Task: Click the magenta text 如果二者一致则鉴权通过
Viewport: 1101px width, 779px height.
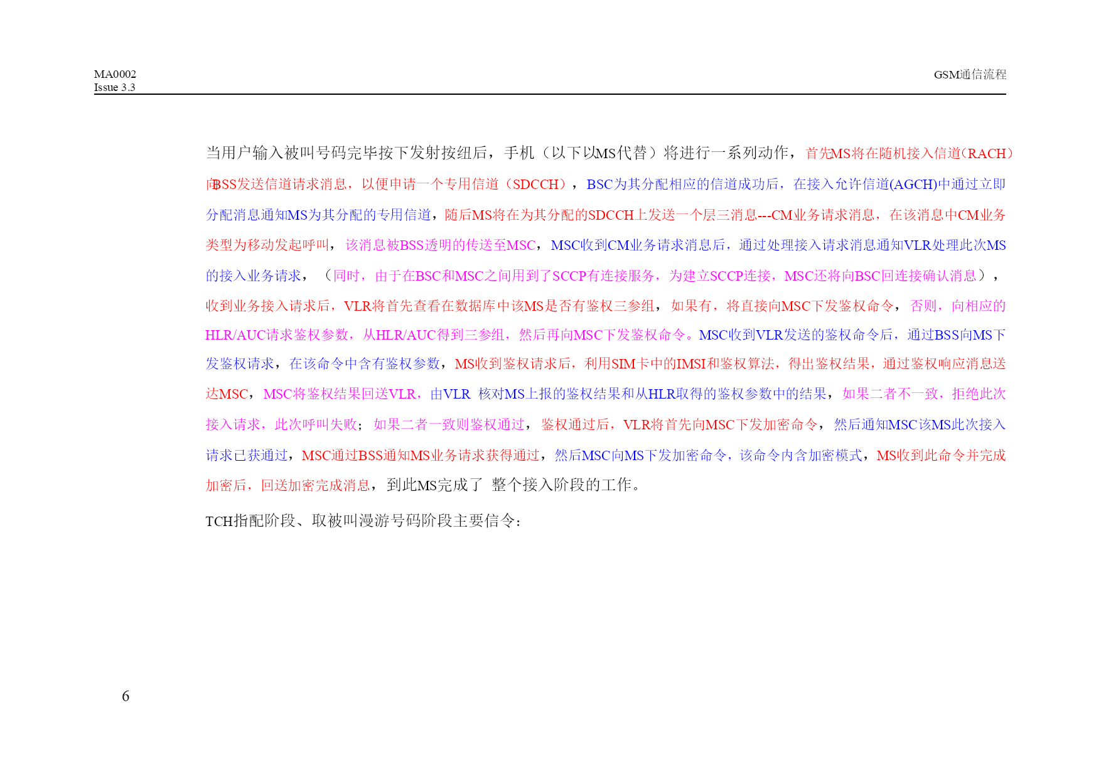Action: (x=449, y=424)
